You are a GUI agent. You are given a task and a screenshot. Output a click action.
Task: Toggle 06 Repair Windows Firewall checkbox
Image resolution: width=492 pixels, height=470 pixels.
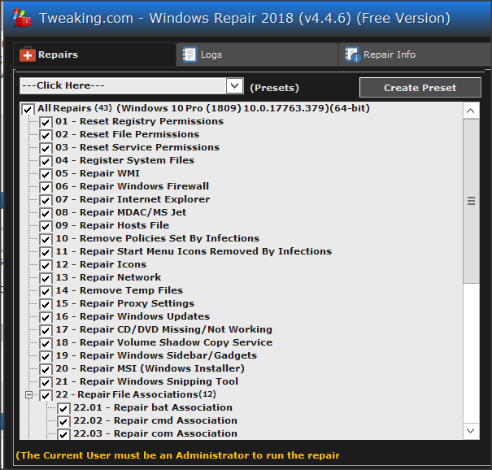[x=46, y=187]
